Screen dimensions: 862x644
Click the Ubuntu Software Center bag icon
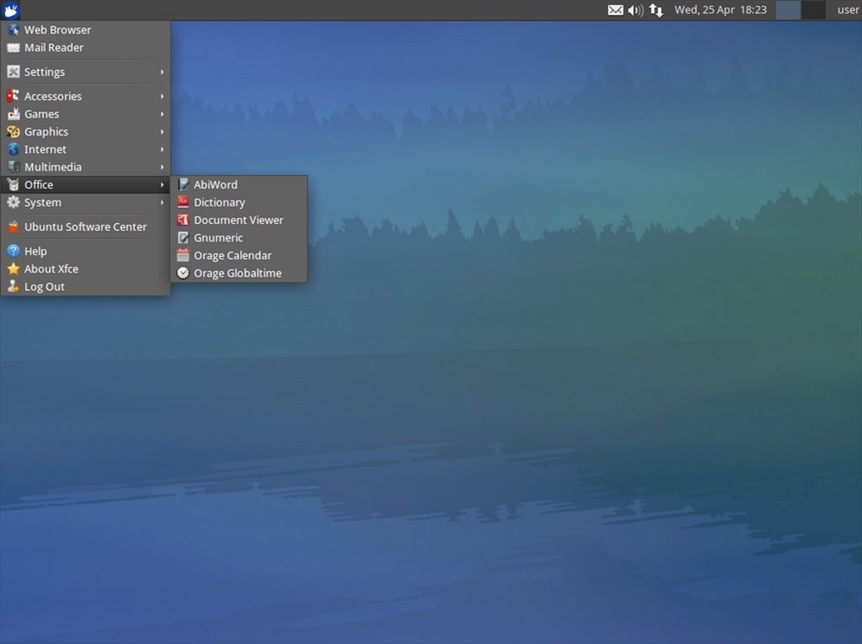13,226
